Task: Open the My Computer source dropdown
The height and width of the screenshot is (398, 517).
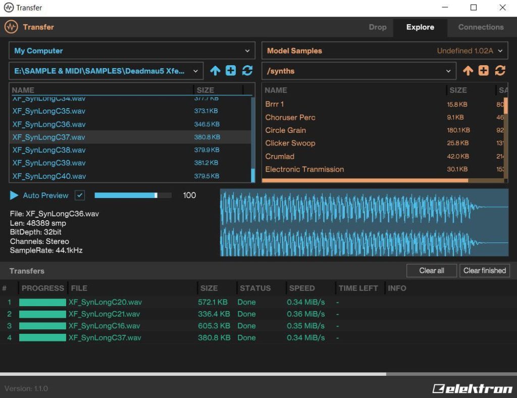Action: click(x=132, y=51)
